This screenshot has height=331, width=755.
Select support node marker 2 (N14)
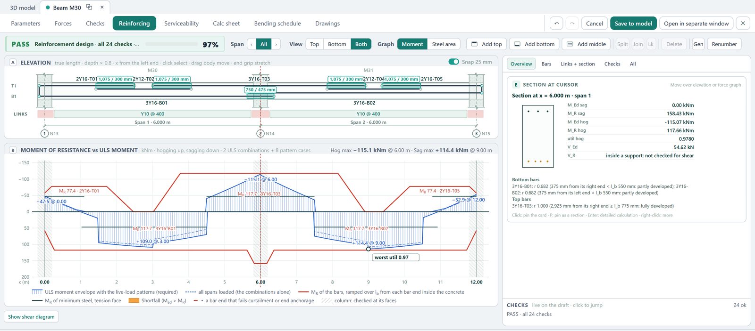point(260,134)
